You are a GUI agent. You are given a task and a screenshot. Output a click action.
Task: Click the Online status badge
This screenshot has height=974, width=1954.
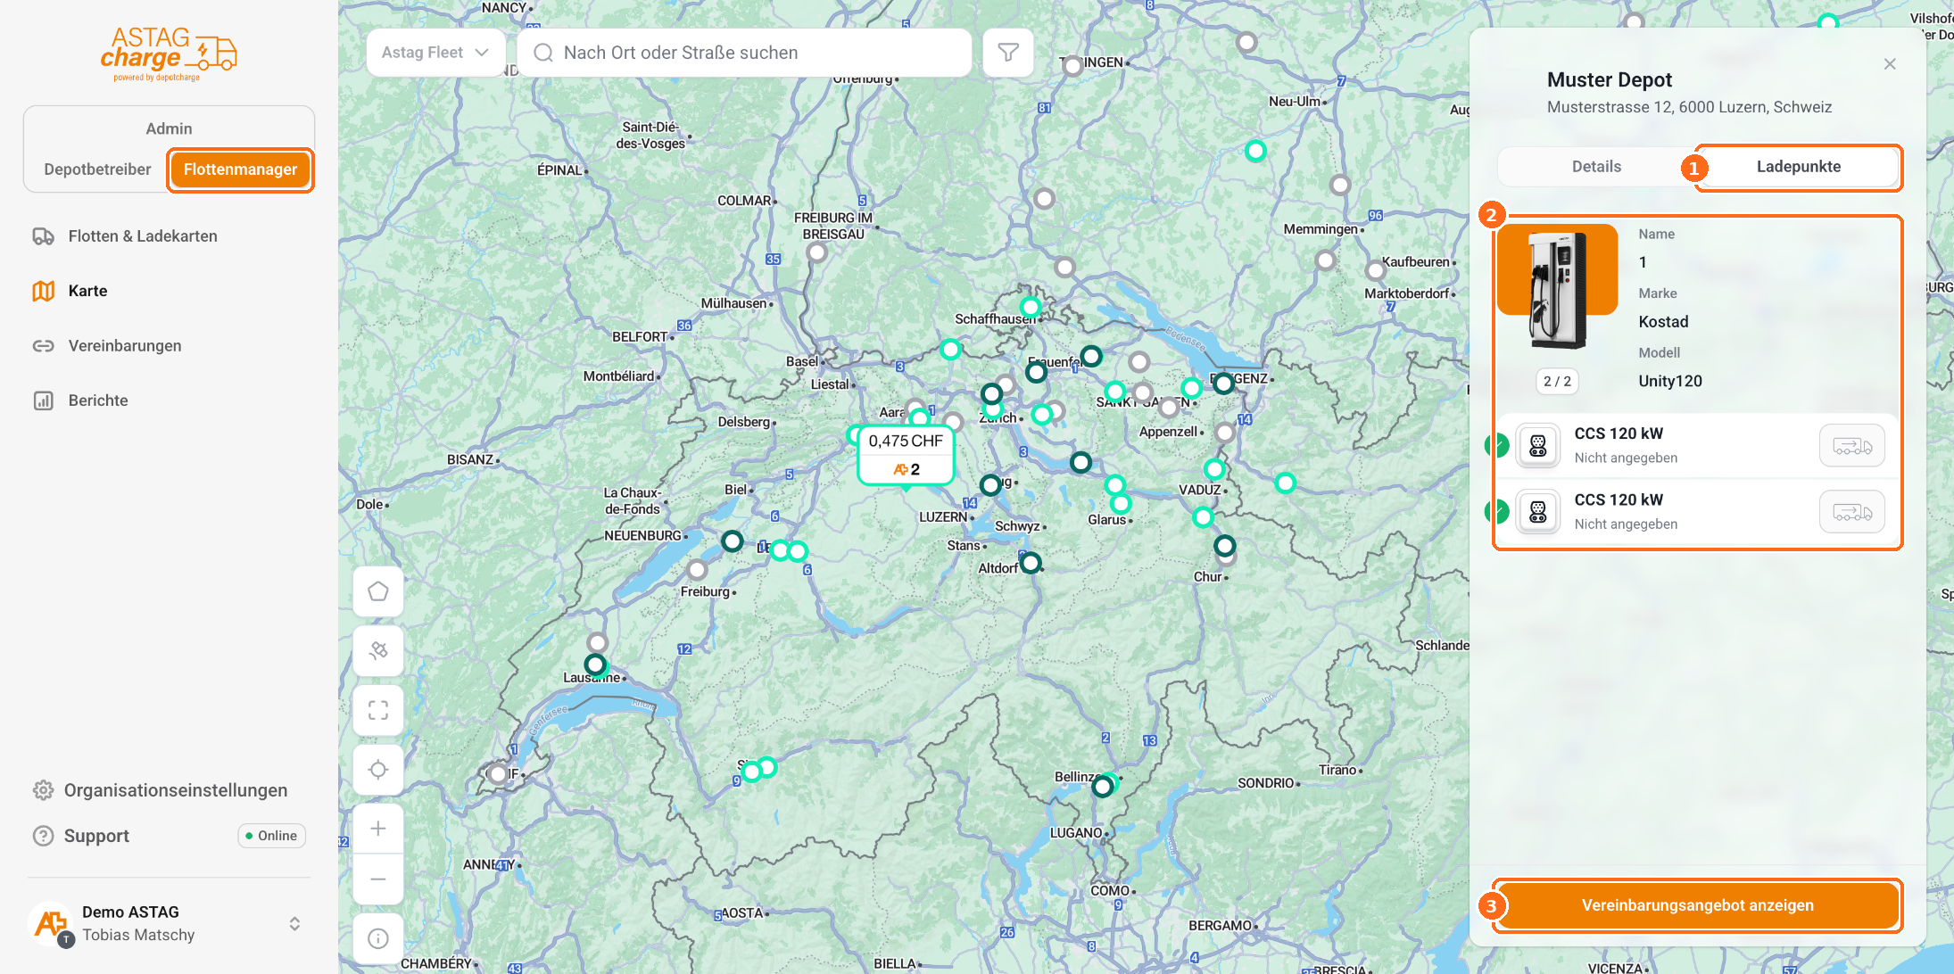[271, 836]
